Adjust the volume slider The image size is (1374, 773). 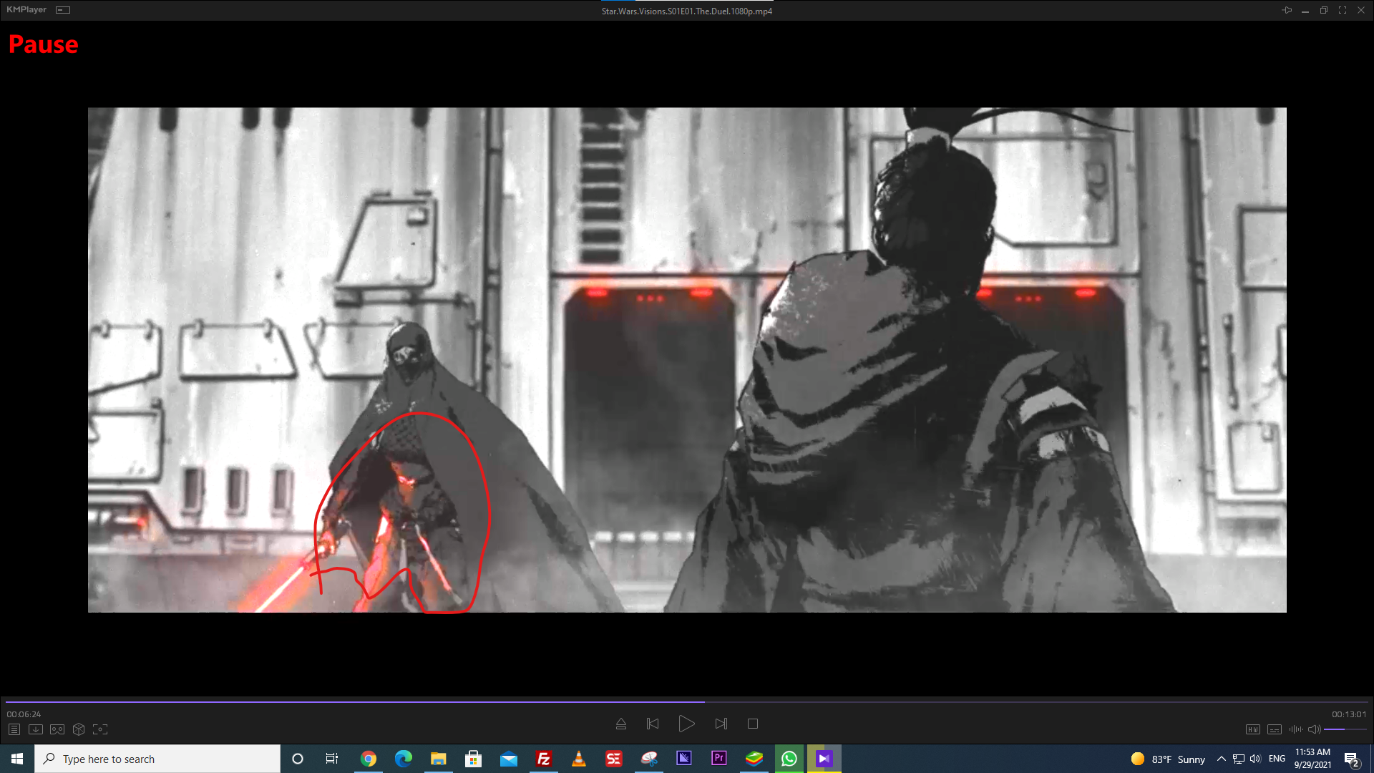click(1345, 729)
